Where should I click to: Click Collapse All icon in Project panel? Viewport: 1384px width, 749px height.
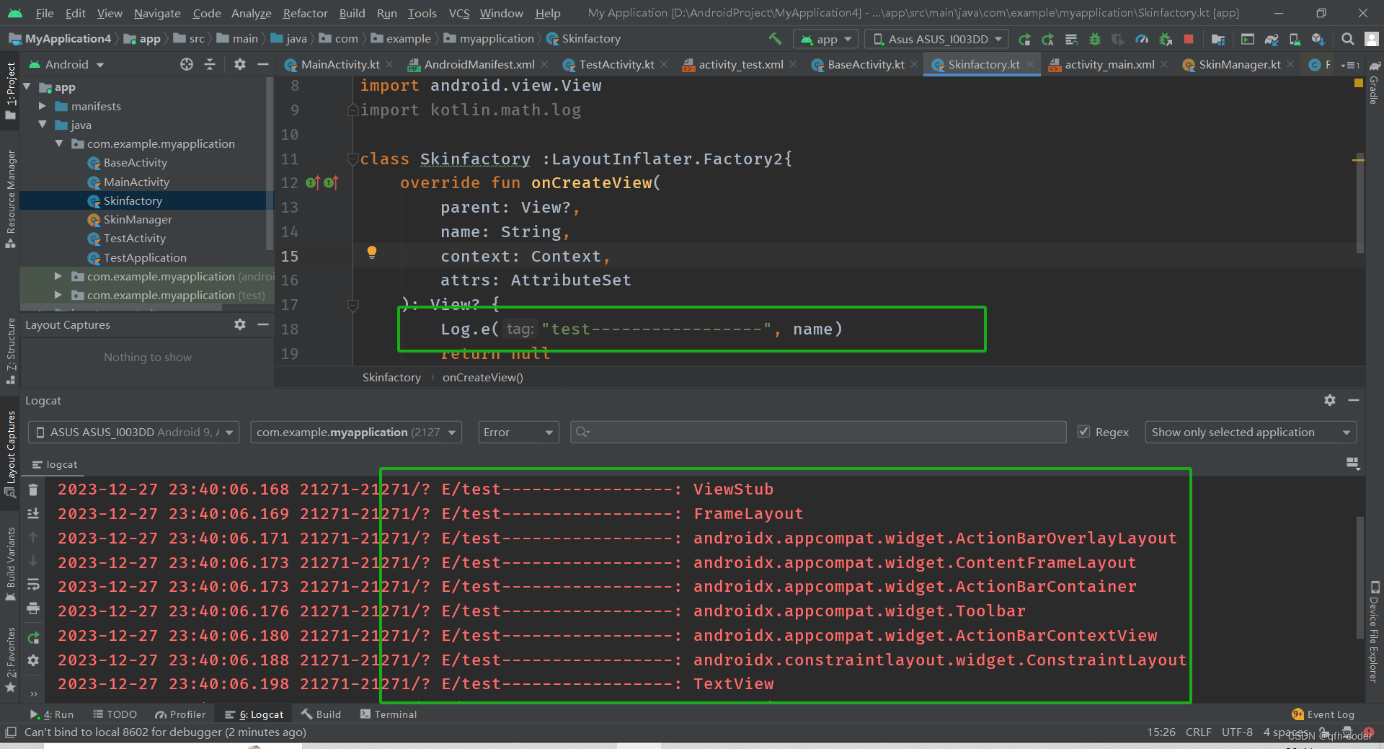pos(210,64)
